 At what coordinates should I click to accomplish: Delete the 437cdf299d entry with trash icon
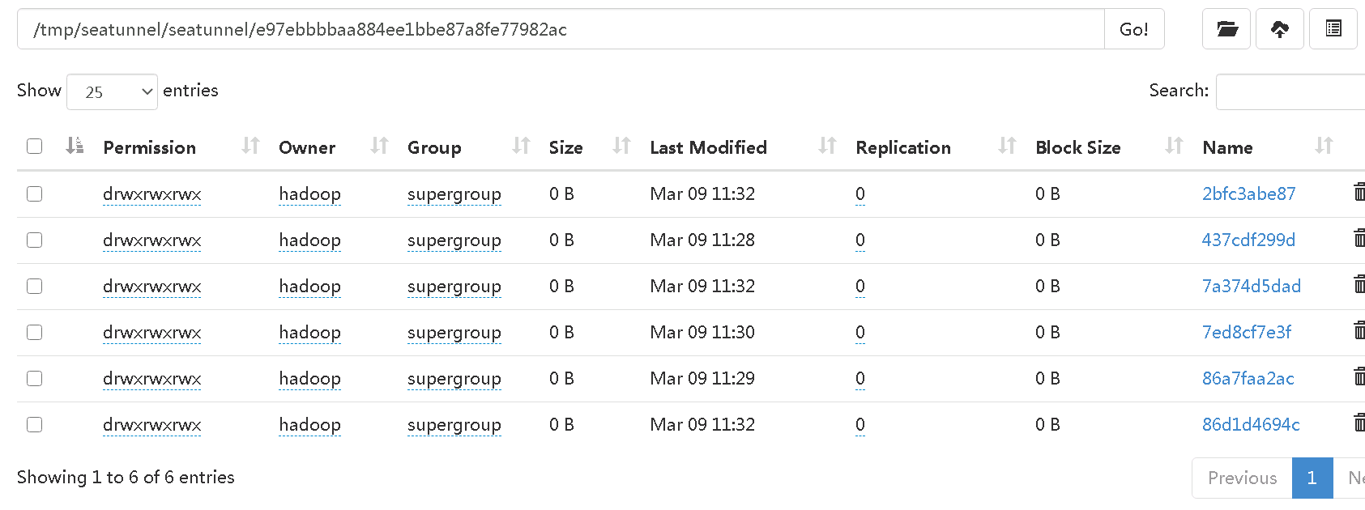pos(1359,239)
